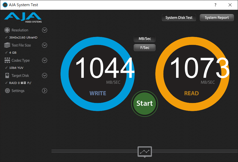Switch units to MB/Sec
238x162 pixels.
click(145, 39)
